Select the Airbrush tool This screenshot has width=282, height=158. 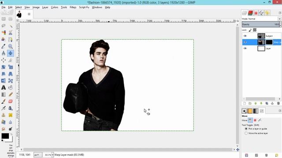4,108
